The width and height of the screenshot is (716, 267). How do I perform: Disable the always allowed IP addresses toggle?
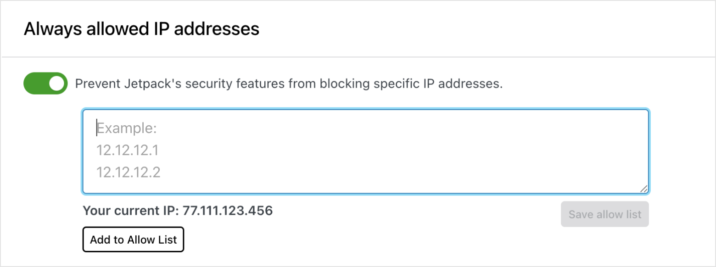(45, 83)
